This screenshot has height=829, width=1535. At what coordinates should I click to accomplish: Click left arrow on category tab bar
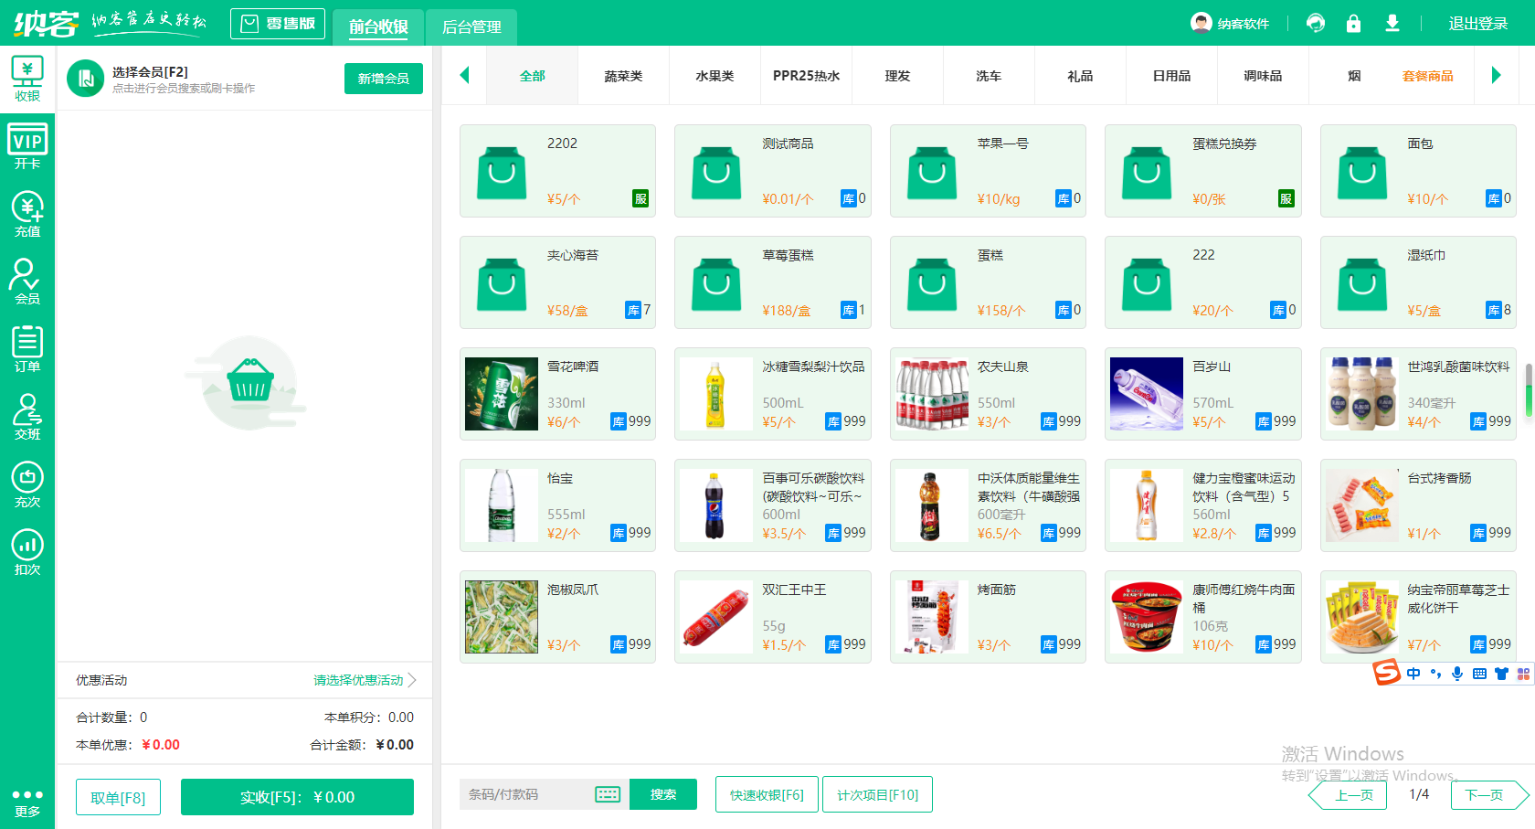pos(464,76)
